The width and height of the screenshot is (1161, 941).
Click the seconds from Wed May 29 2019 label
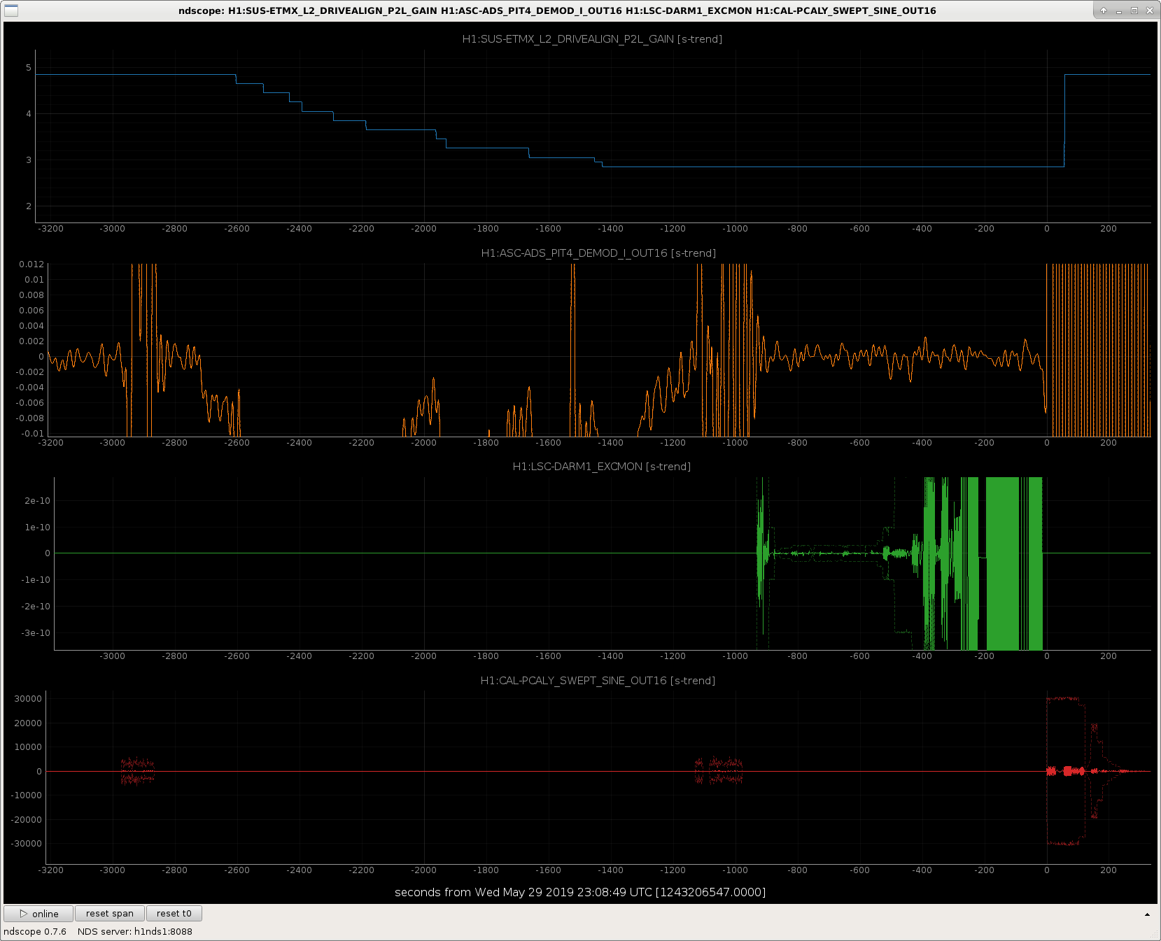[580, 892]
